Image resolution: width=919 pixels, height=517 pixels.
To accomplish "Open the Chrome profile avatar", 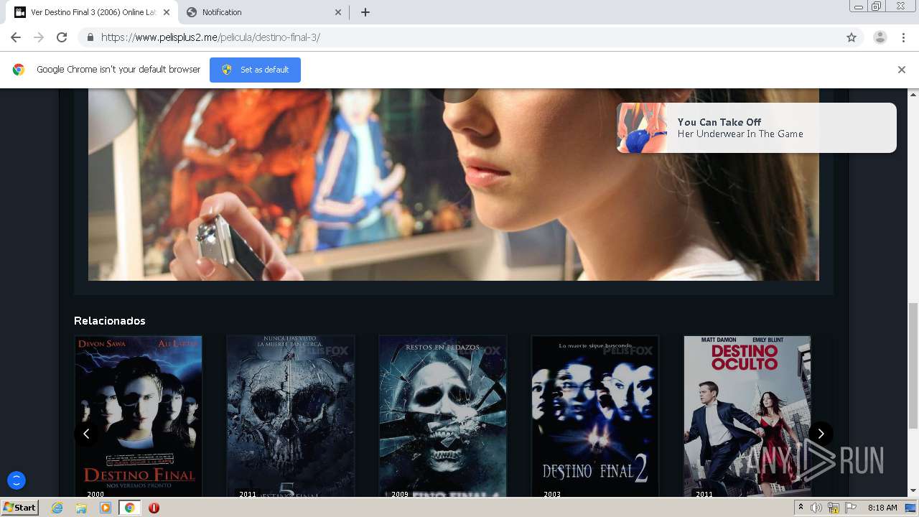I will point(880,37).
